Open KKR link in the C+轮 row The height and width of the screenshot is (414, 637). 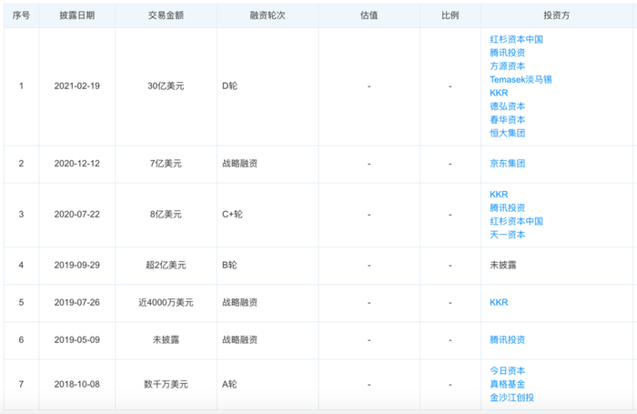coord(499,195)
